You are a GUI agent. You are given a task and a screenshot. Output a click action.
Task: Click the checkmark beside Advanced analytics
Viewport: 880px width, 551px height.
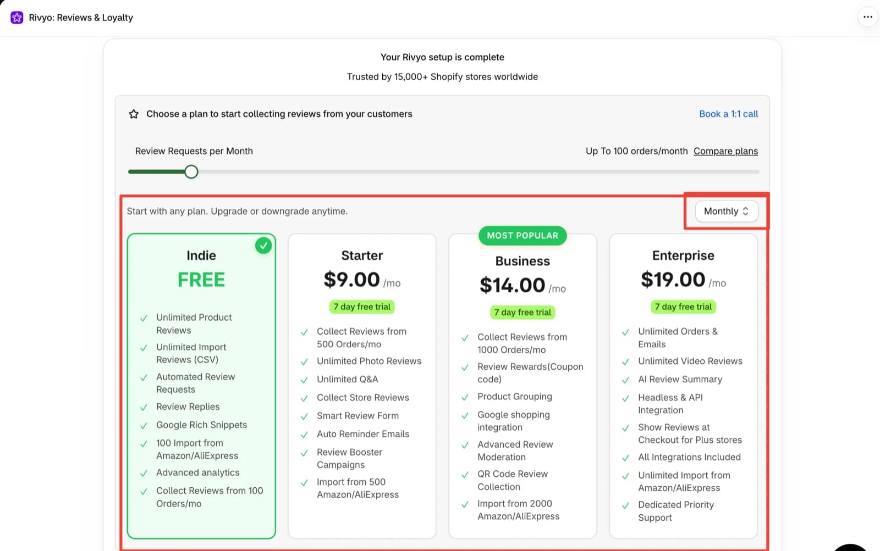144,474
